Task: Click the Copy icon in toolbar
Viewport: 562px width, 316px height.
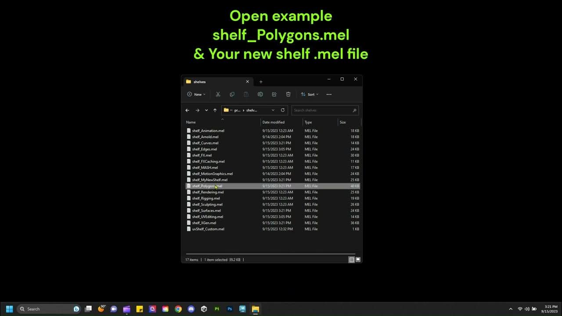Action: [232, 94]
